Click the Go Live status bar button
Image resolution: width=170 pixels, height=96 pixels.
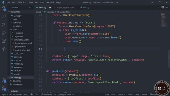[154, 94]
